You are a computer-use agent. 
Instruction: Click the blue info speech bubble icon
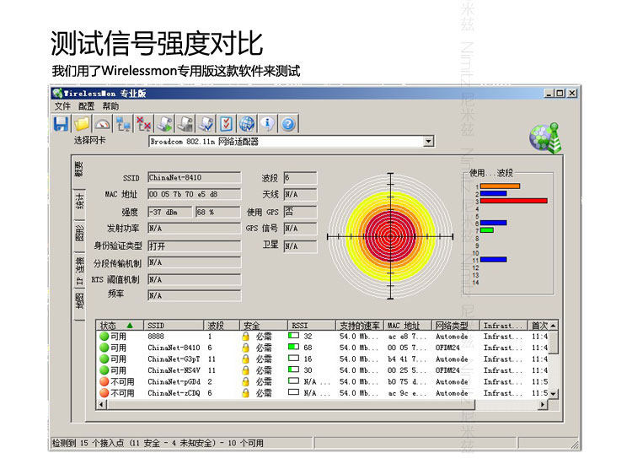click(x=268, y=124)
